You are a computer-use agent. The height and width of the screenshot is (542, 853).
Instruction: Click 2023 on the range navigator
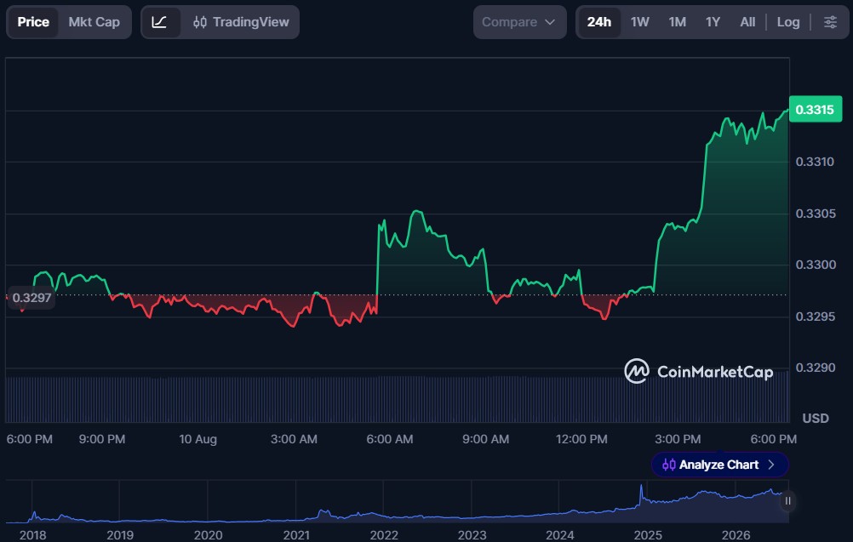click(x=472, y=535)
